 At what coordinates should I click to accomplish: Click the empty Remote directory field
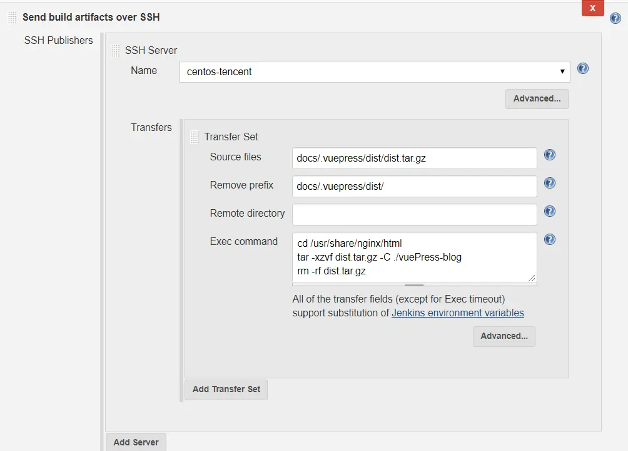click(414, 214)
